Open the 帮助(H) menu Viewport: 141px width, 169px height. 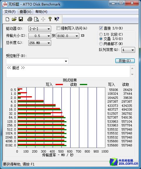(x=41, y=12)
